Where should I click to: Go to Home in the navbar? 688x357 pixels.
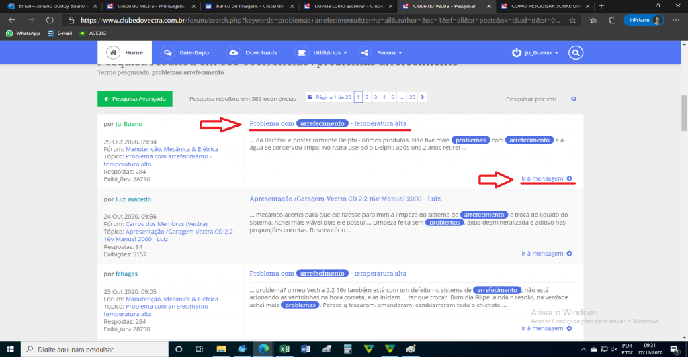point(124,52)
